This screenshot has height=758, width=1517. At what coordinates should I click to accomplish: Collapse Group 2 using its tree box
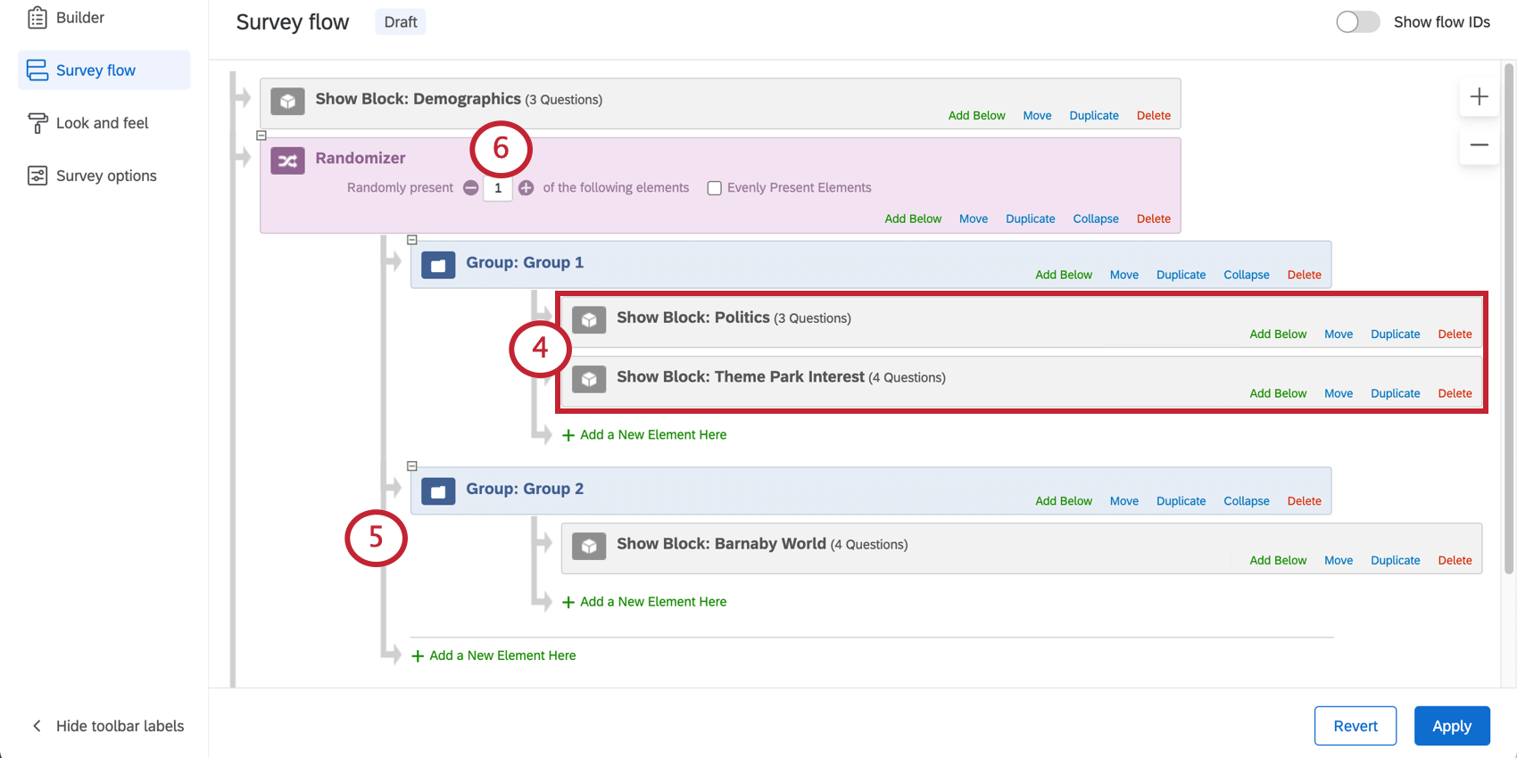pos(412,466)
